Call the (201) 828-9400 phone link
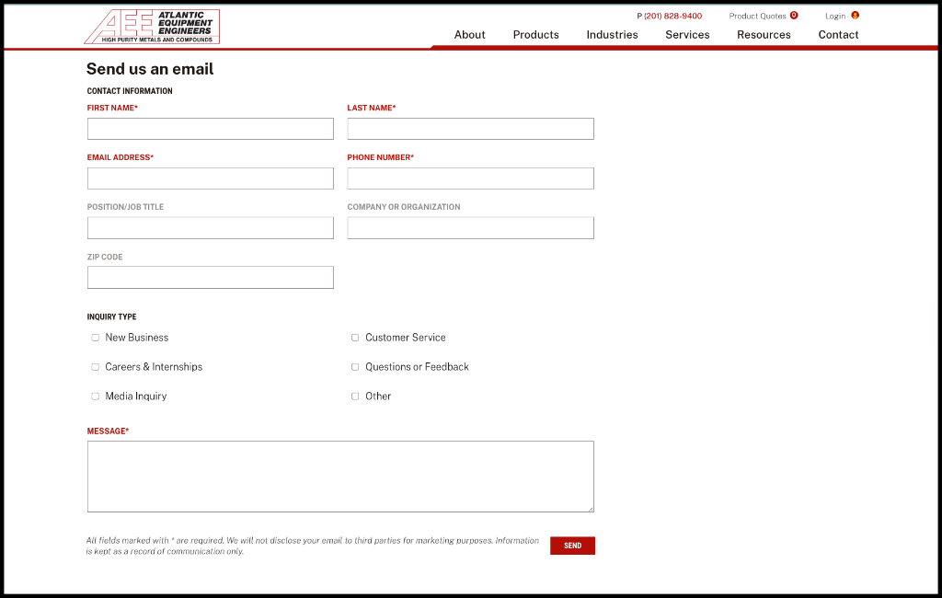The height and width of the screenshot is (598, 942). 672,17
